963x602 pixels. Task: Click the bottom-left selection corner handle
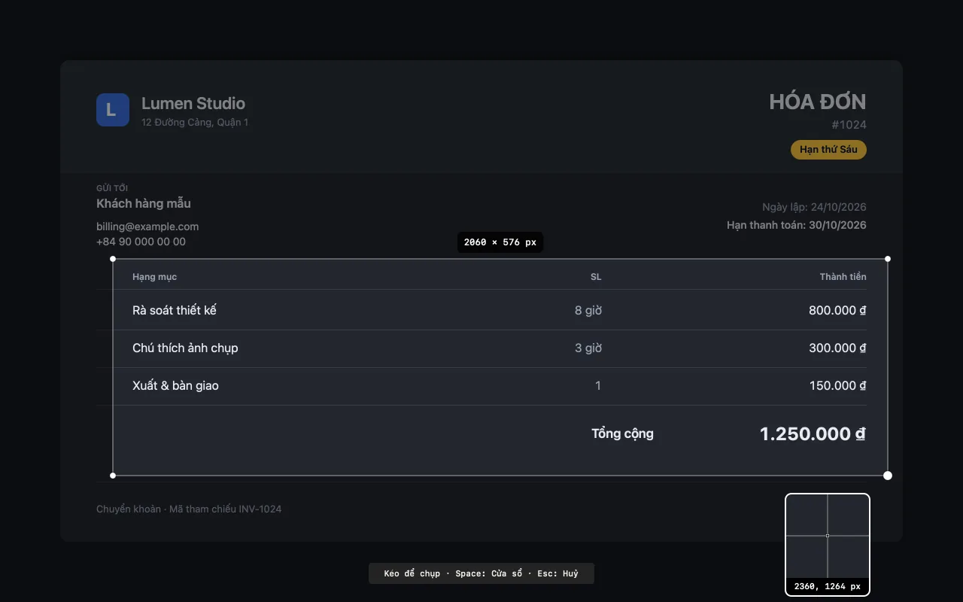113,476
